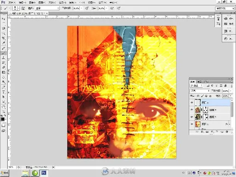Select the Eyedropper tool
Image resolution: width=236 pixels, height=177 pixels.
pos(4,43)
